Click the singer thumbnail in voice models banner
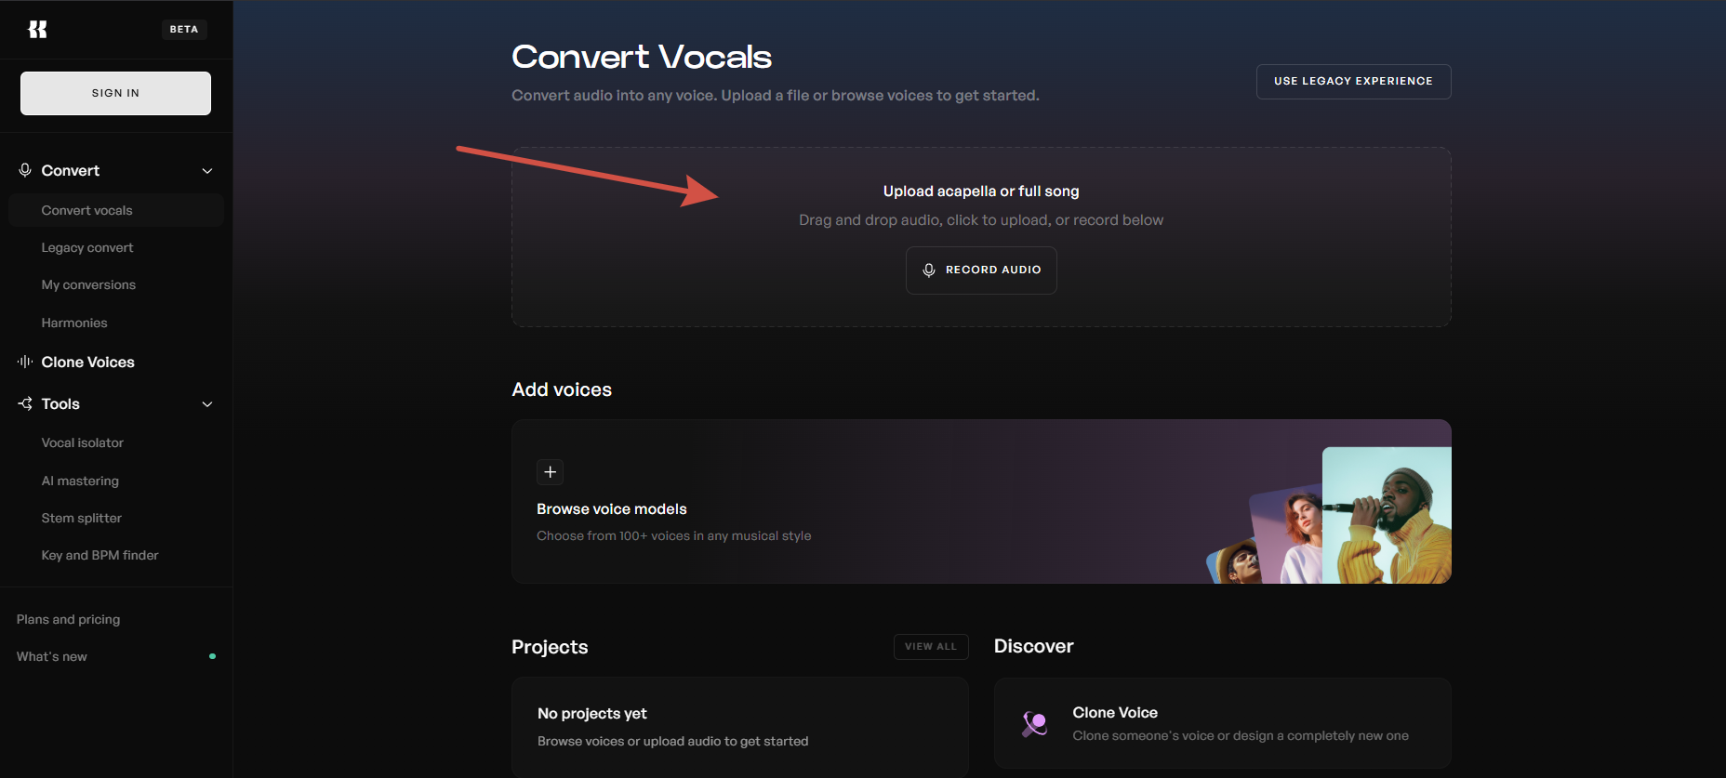This screenshot has width=1726, height=778. tap(1387, 515)
